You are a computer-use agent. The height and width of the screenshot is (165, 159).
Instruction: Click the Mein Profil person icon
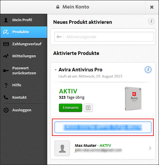pyautogui.click(x=6, y=20)
